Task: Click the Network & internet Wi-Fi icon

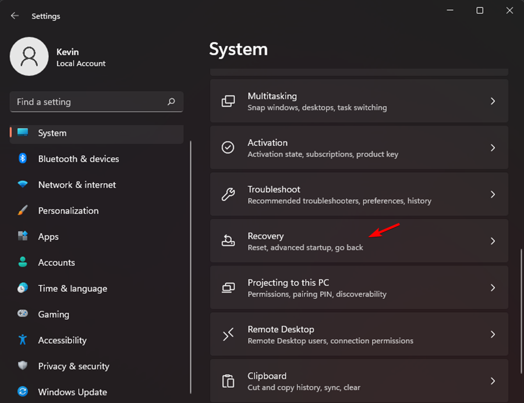Action: coord(23,185)
